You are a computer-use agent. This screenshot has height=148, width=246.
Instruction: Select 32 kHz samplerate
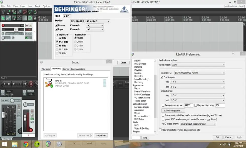point(57,38)
